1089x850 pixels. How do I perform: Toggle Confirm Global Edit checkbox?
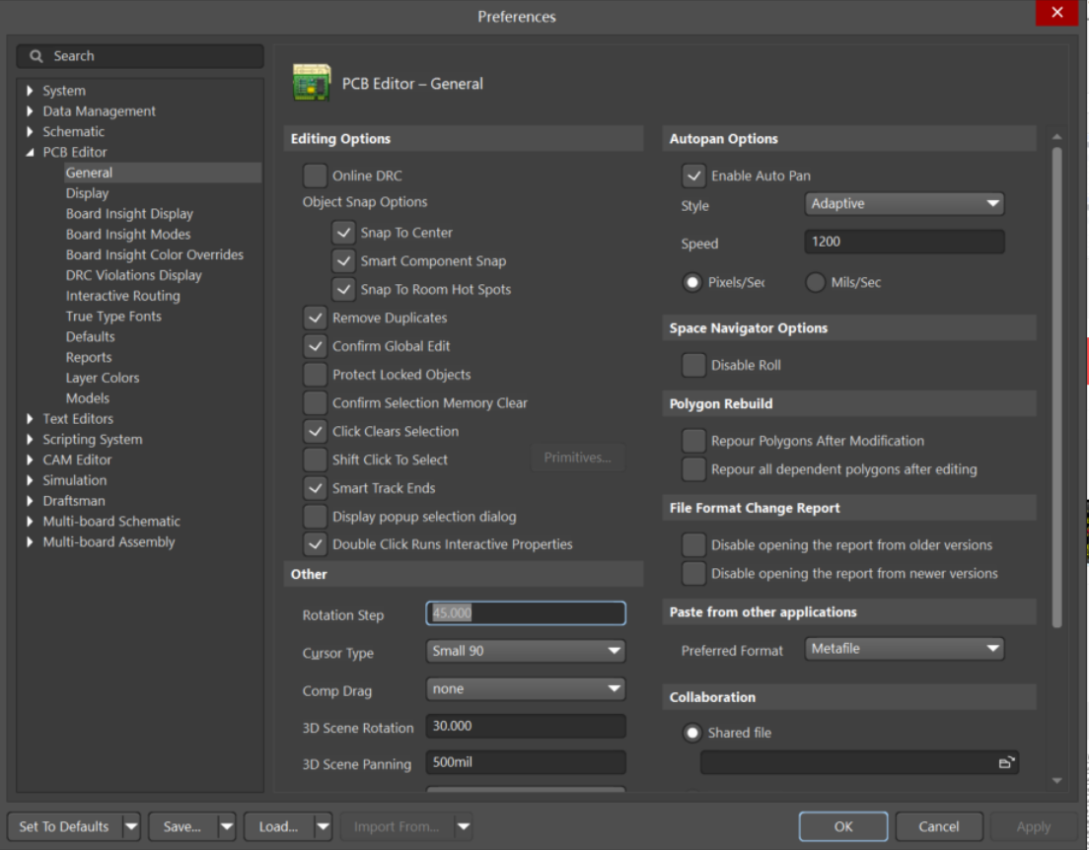click(315, 346)
